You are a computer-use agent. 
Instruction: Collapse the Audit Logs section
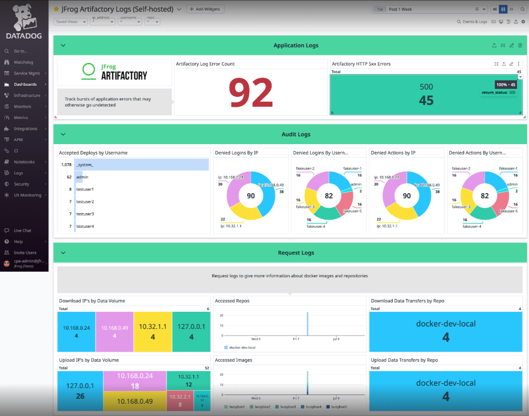point(63,134)
